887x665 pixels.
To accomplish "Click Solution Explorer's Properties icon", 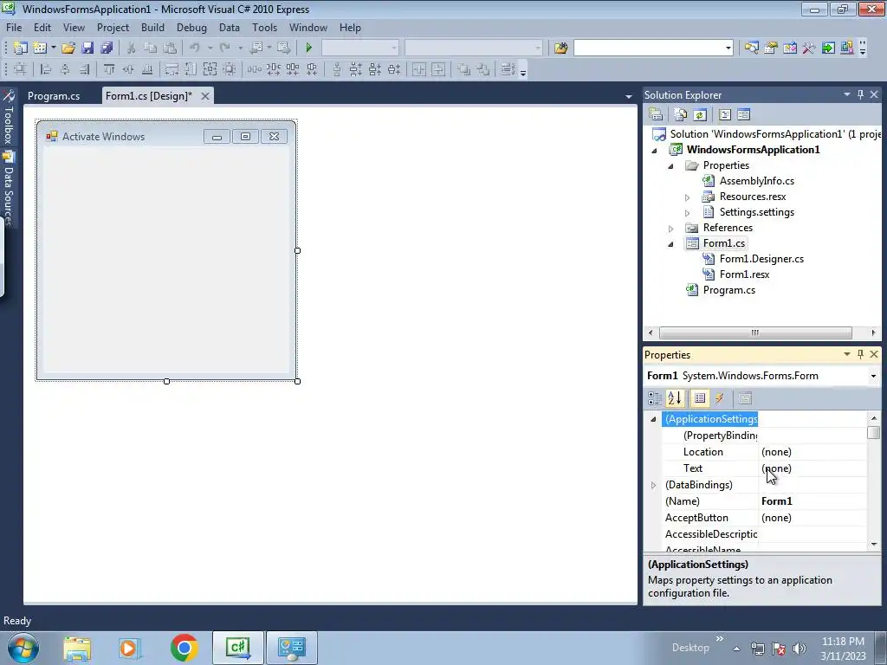I will click(656, 115).
